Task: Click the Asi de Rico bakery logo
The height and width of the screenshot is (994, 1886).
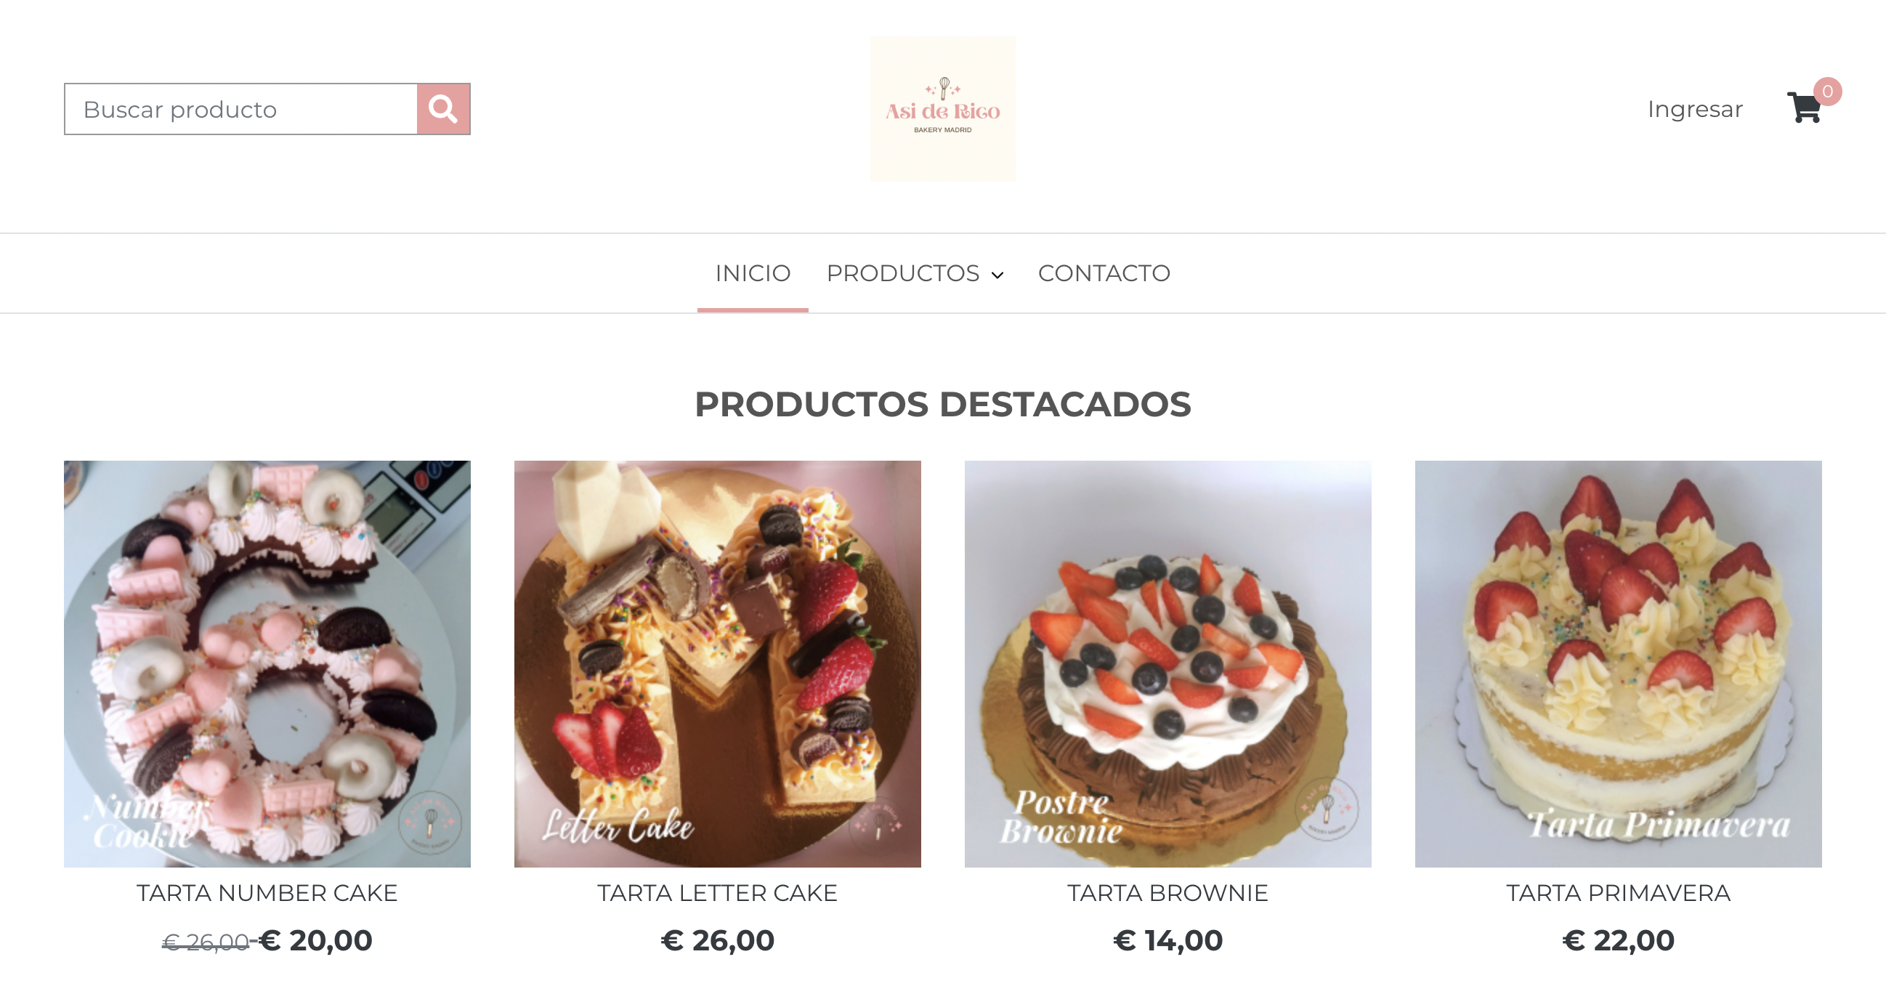Action: click(942, 109)
